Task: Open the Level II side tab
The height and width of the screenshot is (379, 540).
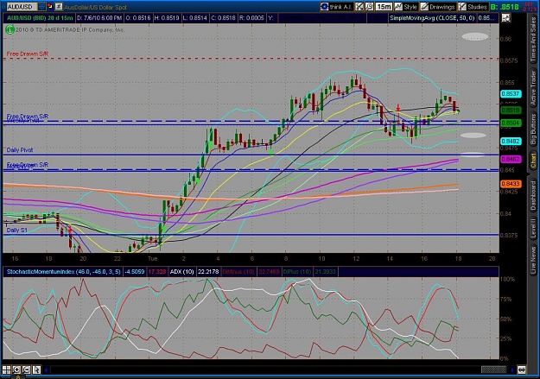Action: pyautogui.click(x=533, y=228)
